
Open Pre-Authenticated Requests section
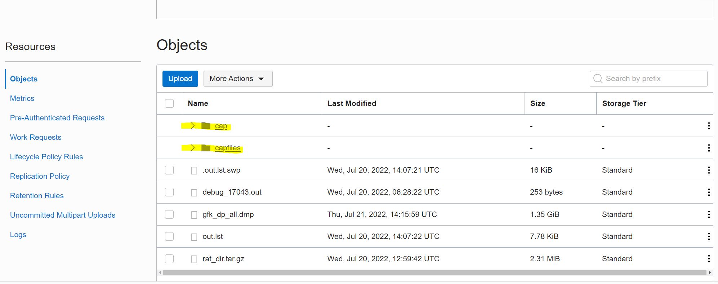click(x=57, y=118)
